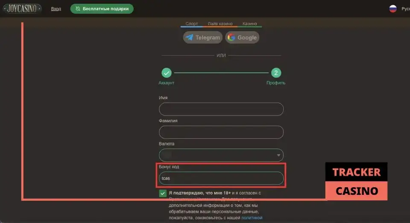Click the step 2 circle
The width and height of the screenshot is (410, 223).
(x=276, y=73)
